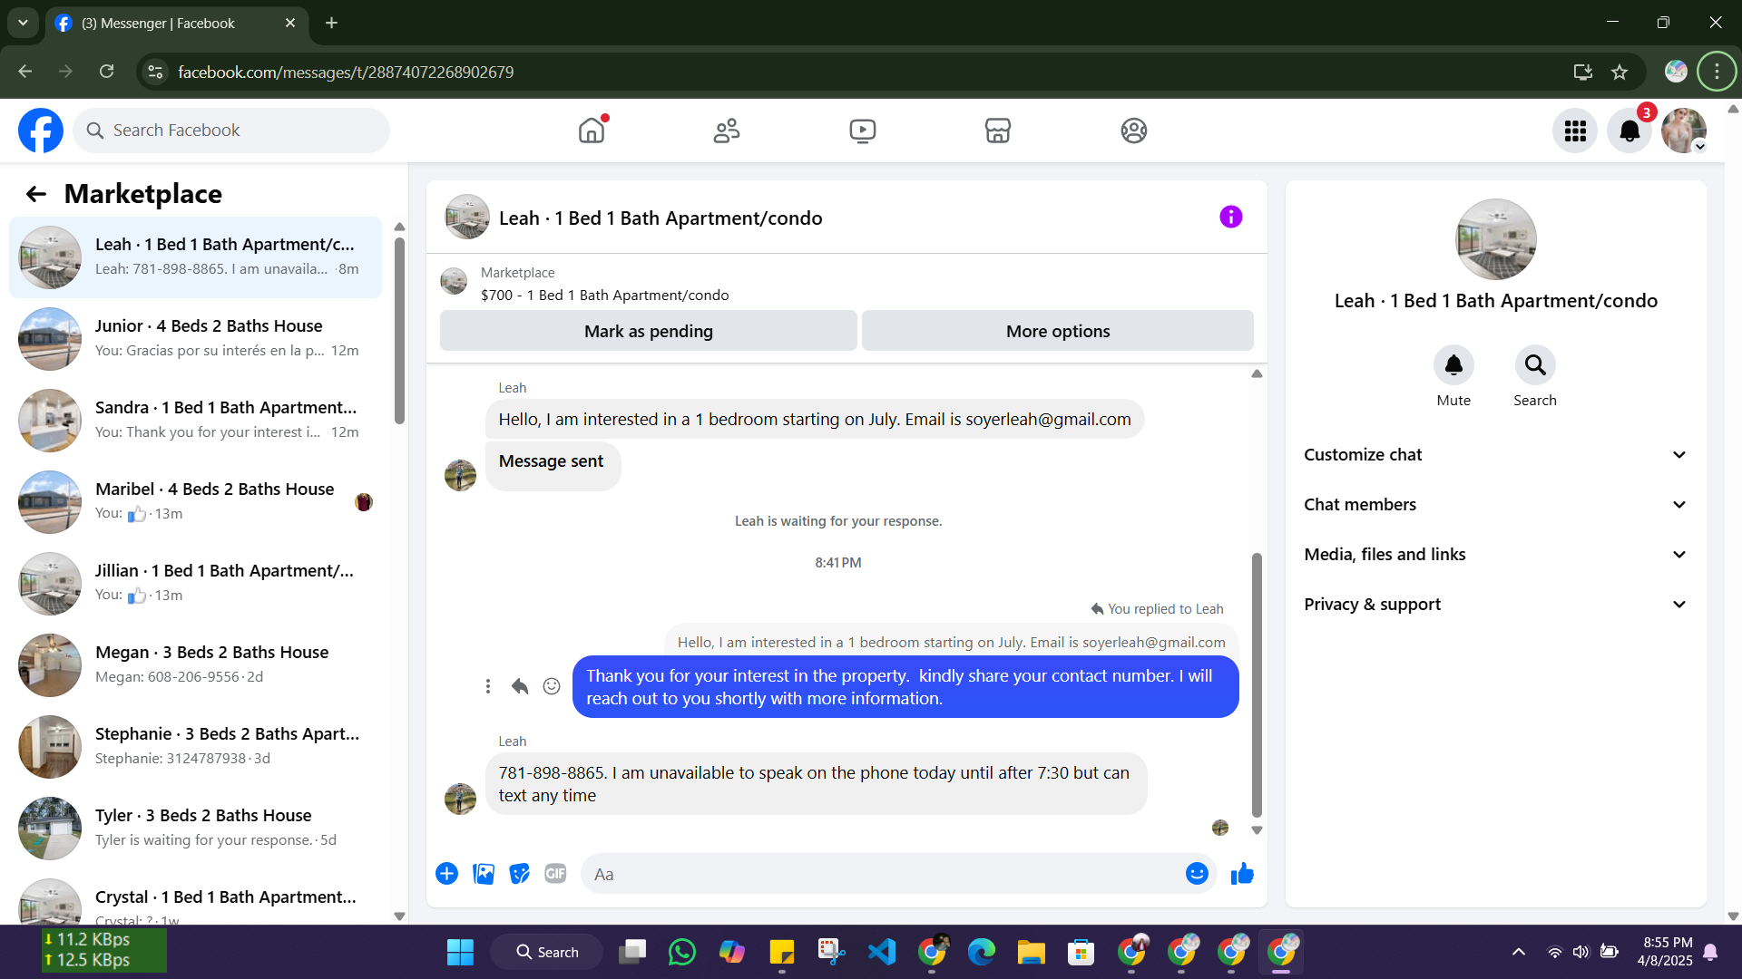Open the emoji picker in message box
Image resolution: width=1742 pixels, height=979 pixels.
pos(1197,874)
